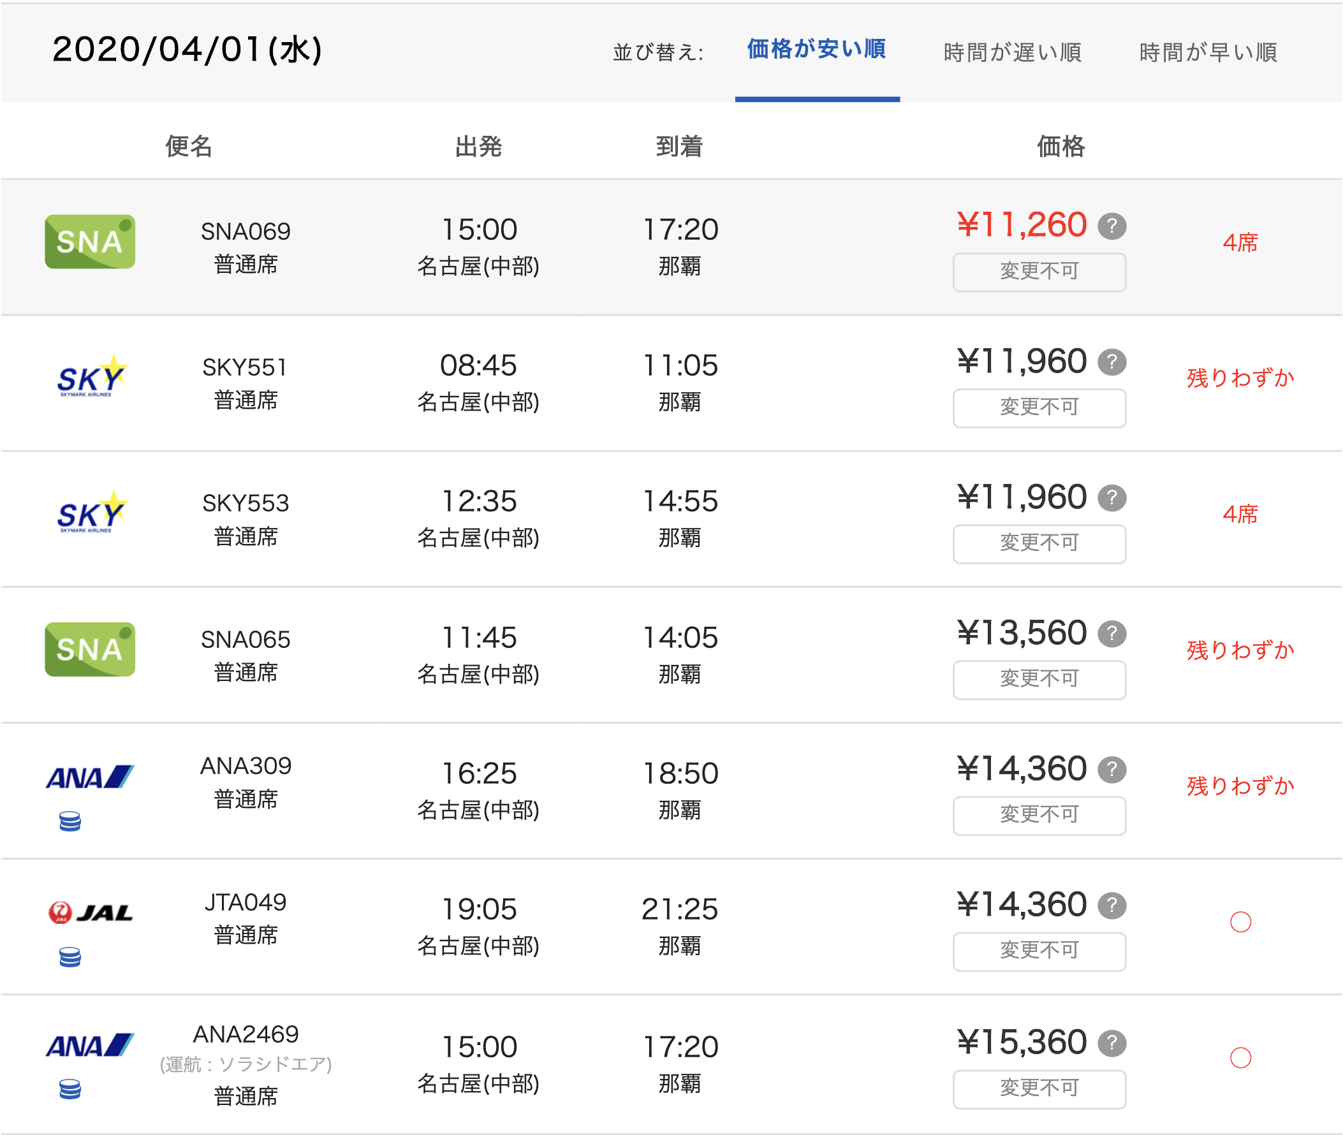Click 変更不可 button for SNA065

1039,680
